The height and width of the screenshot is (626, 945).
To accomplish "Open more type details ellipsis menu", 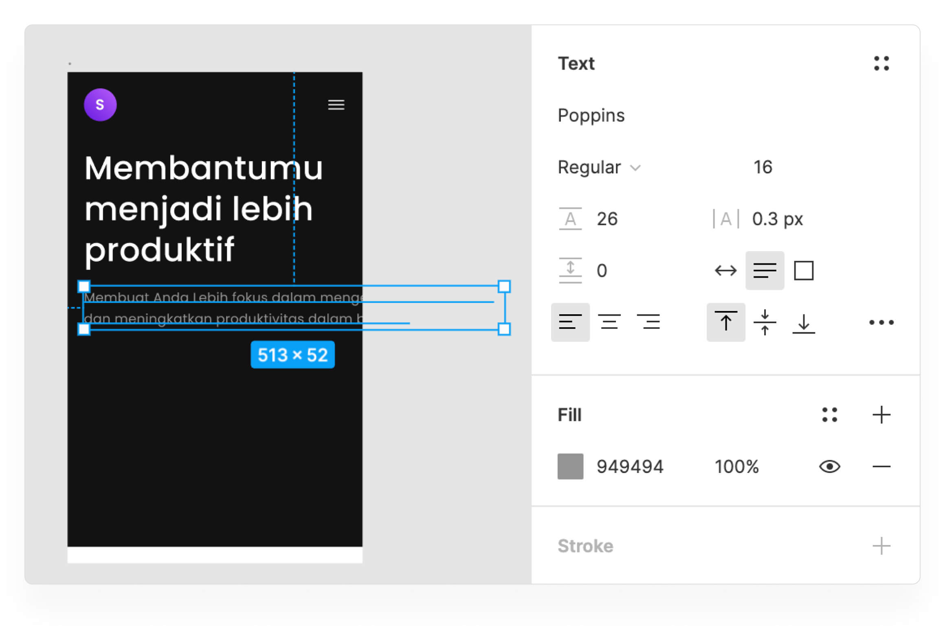I will (881, 322).
